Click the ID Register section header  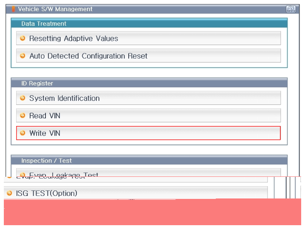149,83
